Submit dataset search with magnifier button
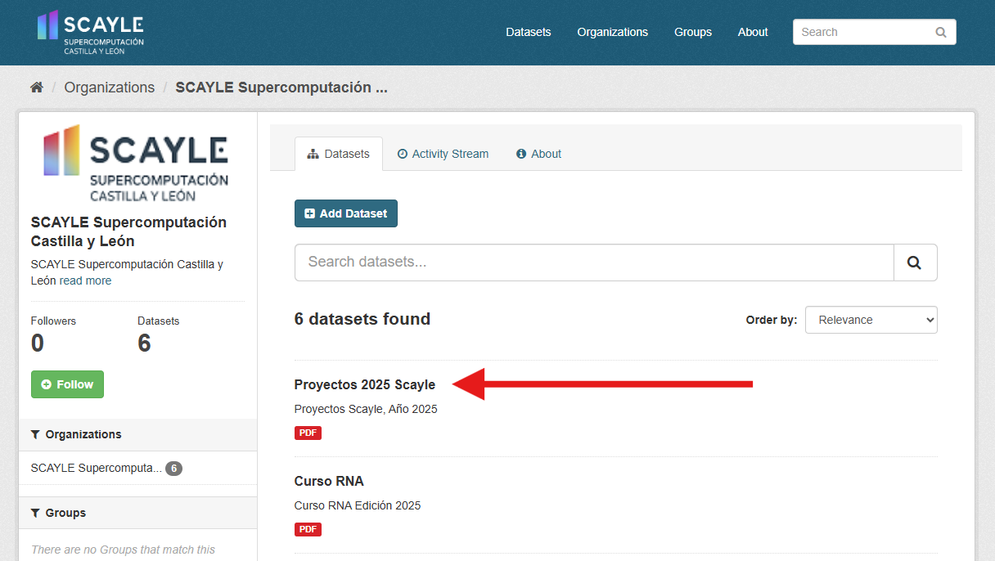Viewport: 995px width, 561px height. point(915,263)
